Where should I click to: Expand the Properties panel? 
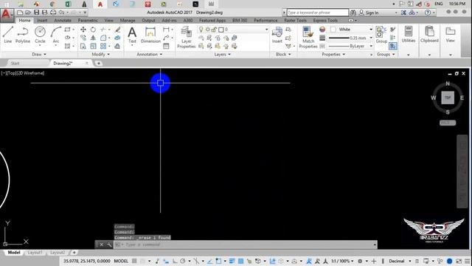[x=333, y=54]
